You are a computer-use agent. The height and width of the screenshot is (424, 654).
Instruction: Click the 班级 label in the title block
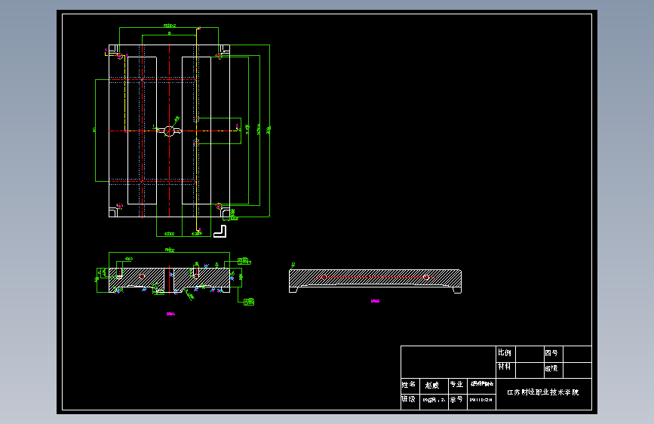(x=408, y=399)
